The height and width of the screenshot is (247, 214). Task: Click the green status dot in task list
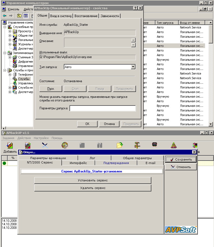point(4,163)
